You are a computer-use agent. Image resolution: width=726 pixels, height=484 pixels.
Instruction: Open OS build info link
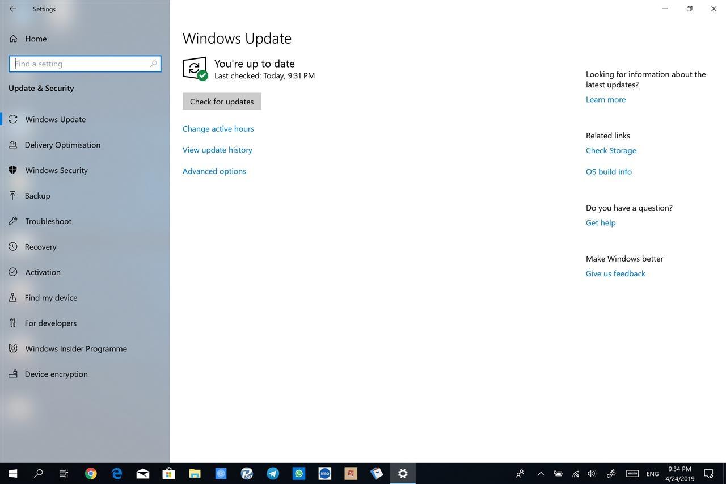609,171
